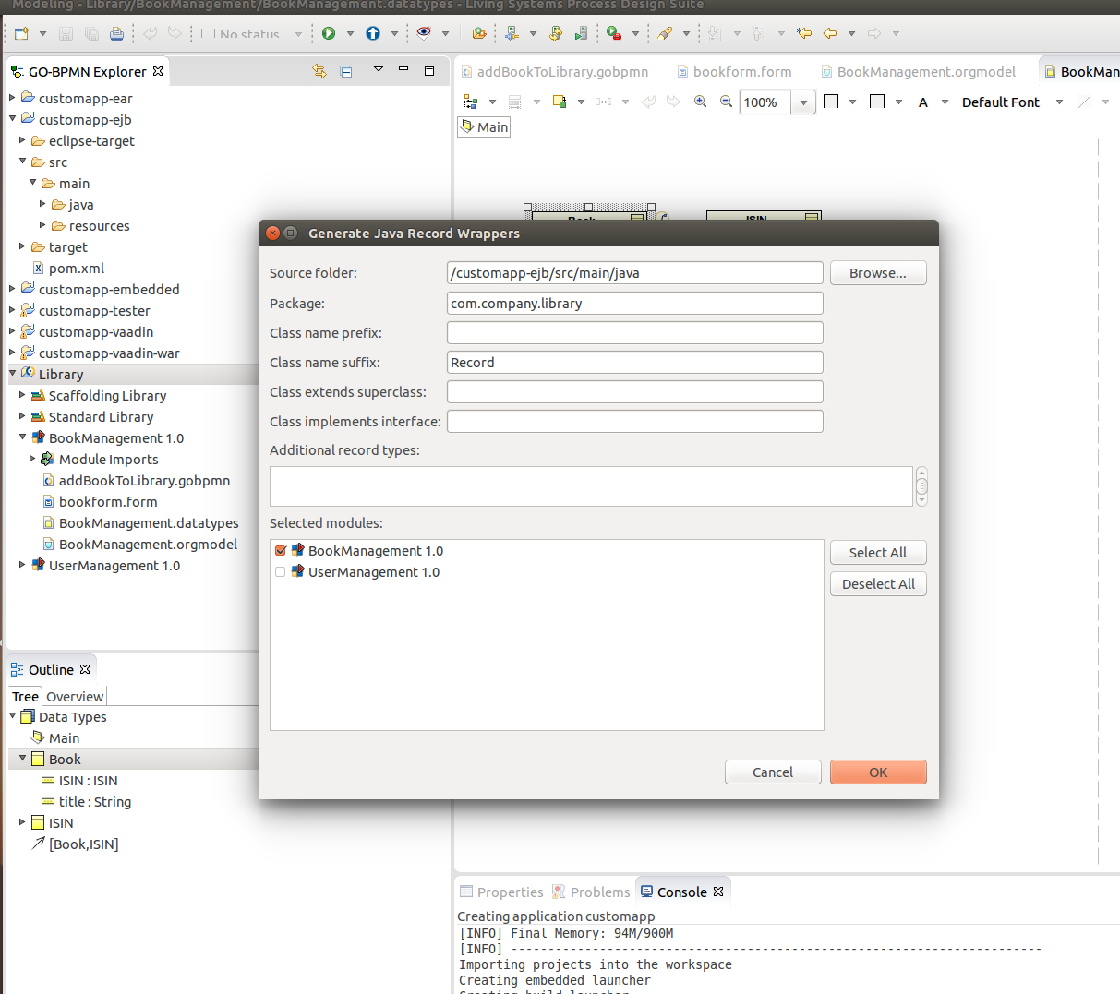This screenshot has width=1120, height=994.
Task: Click the Additional record types scrollbar
Action: (x=921, y=486)
